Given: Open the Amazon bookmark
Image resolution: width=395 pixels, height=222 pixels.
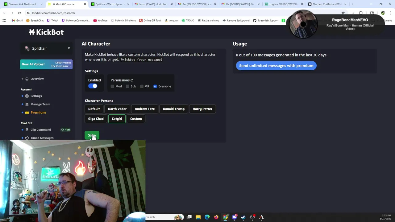Looking at the screenshot, I should click(x=172, y=21).
